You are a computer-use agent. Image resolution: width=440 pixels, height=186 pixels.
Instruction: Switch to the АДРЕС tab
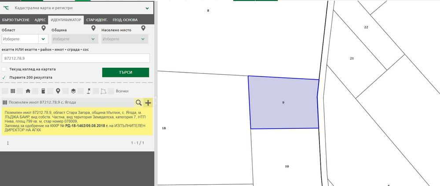point(40,20)
